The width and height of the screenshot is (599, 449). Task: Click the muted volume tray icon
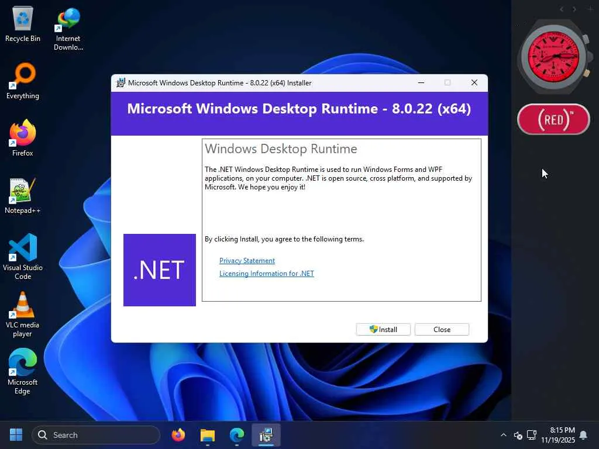pyautogui.click(x=518, y=435)
